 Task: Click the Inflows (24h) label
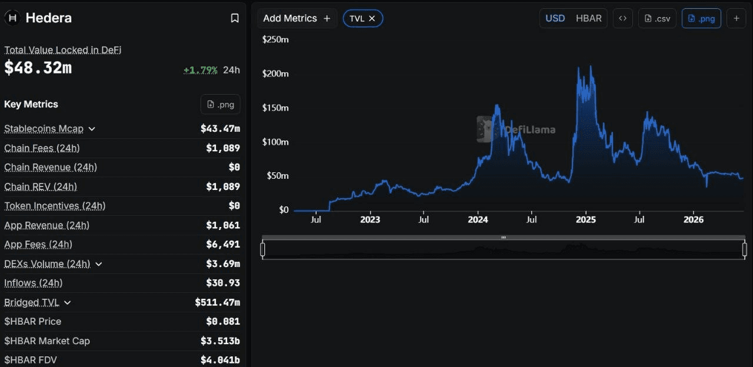(34, 283)
